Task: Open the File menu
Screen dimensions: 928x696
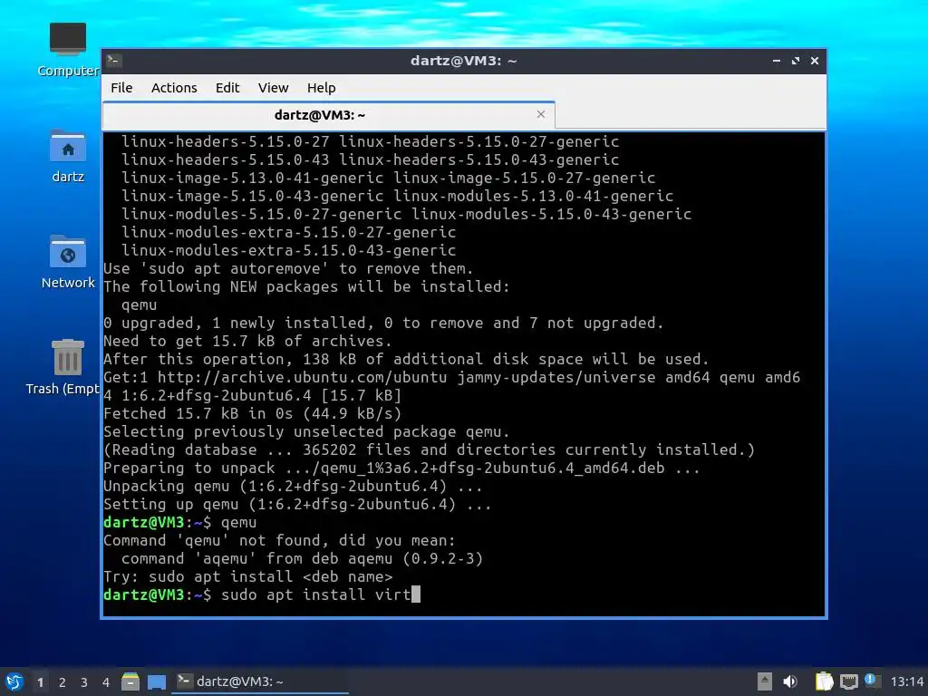Action: tap(121, 88)
